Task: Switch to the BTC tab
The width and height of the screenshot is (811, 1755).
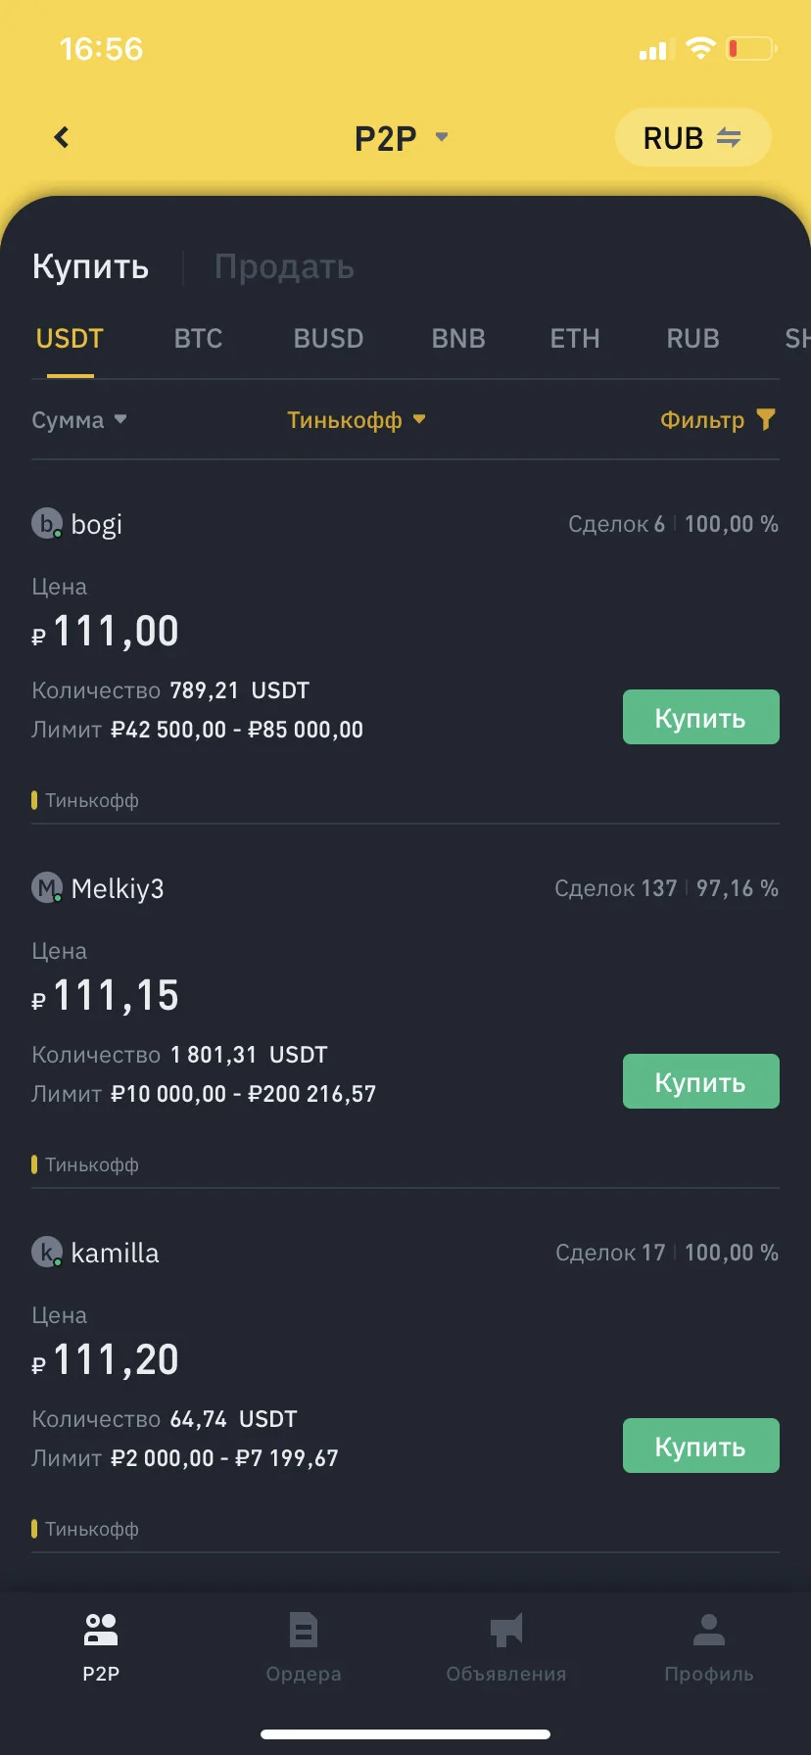Action: [x=198, y=339]
